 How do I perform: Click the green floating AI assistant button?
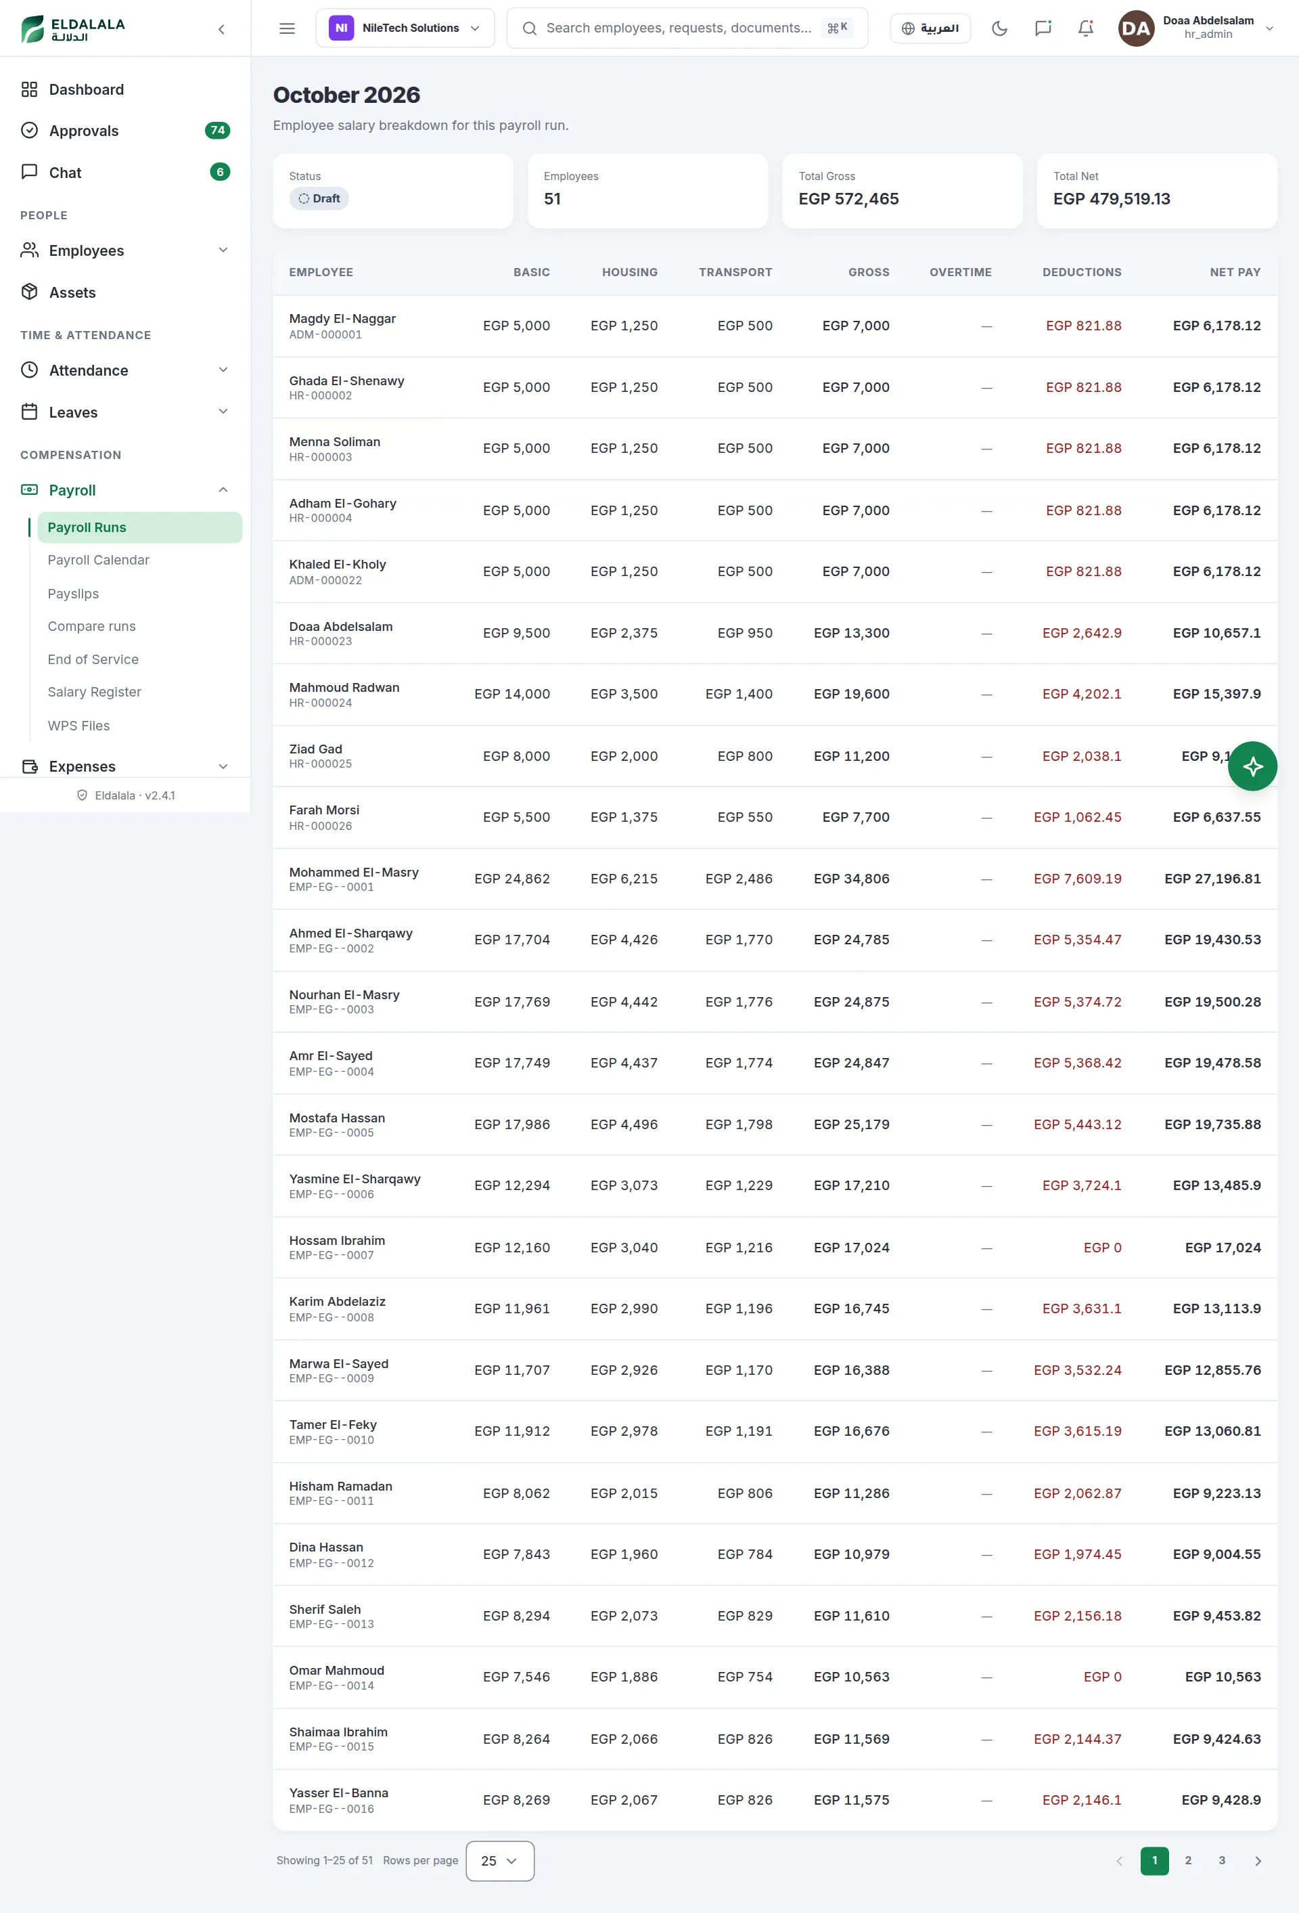[x=1252, y=766]
